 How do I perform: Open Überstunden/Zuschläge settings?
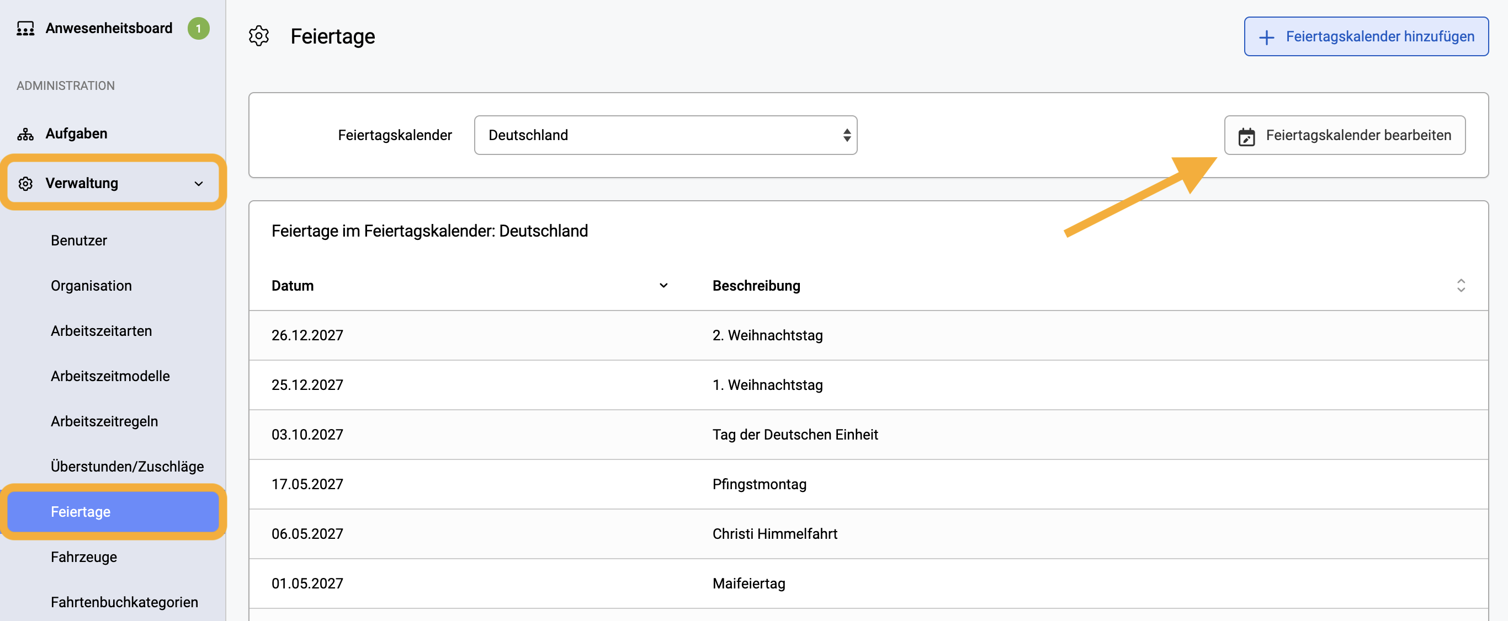pos(127,467)
